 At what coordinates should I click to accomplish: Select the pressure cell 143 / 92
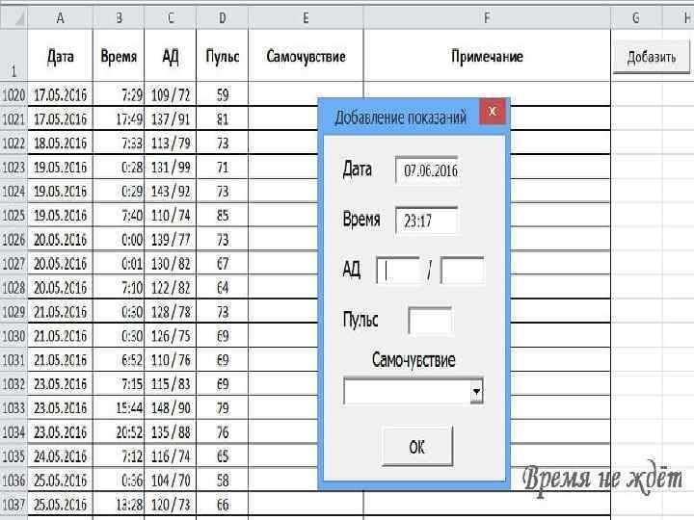point(171,191)
